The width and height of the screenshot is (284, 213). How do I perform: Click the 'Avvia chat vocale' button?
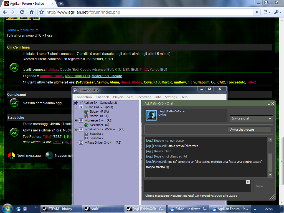click(249, 130)
